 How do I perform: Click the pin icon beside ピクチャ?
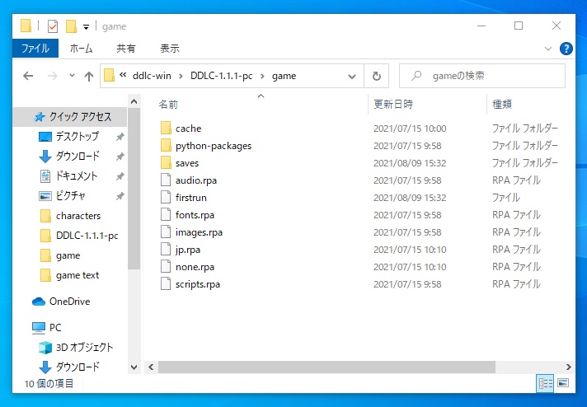click(x=120, y=196)
